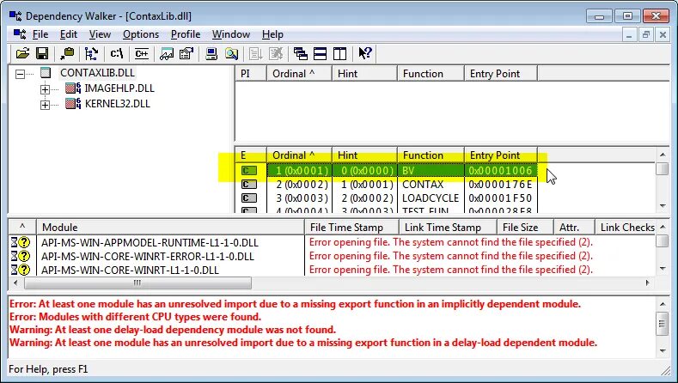Click the module list horizontal scrollbar thumb
Viewport: 678px width, 383px height.
click(x=137, y=283)
